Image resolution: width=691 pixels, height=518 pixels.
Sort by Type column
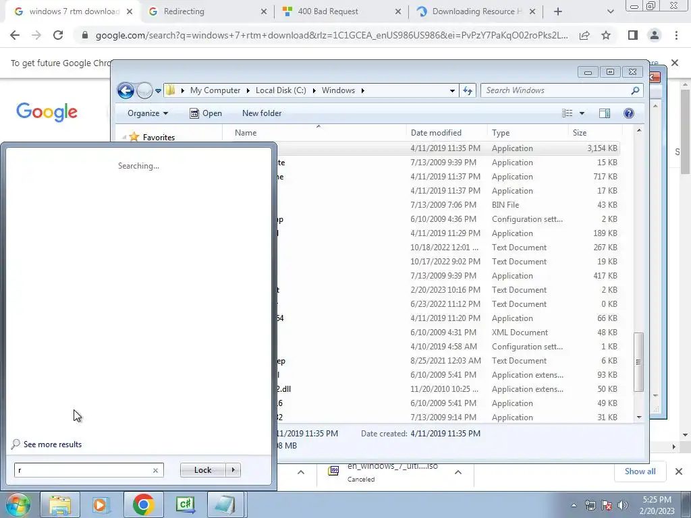528,133
